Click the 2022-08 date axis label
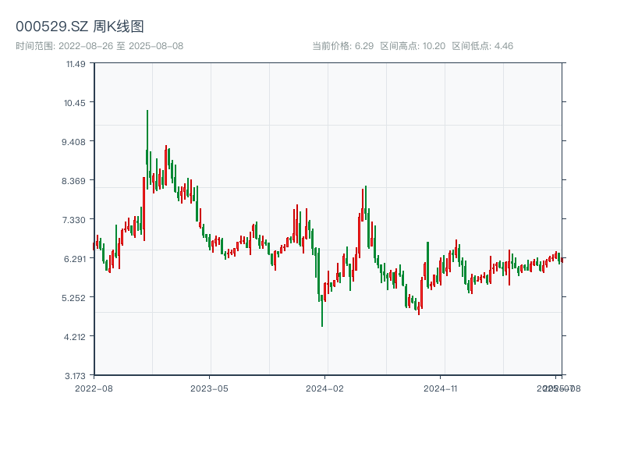This screenshot has height=468, width=624. 94,388
